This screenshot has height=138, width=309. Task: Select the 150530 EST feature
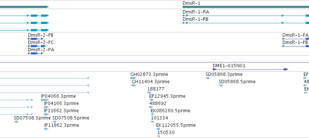coord(159,136)
